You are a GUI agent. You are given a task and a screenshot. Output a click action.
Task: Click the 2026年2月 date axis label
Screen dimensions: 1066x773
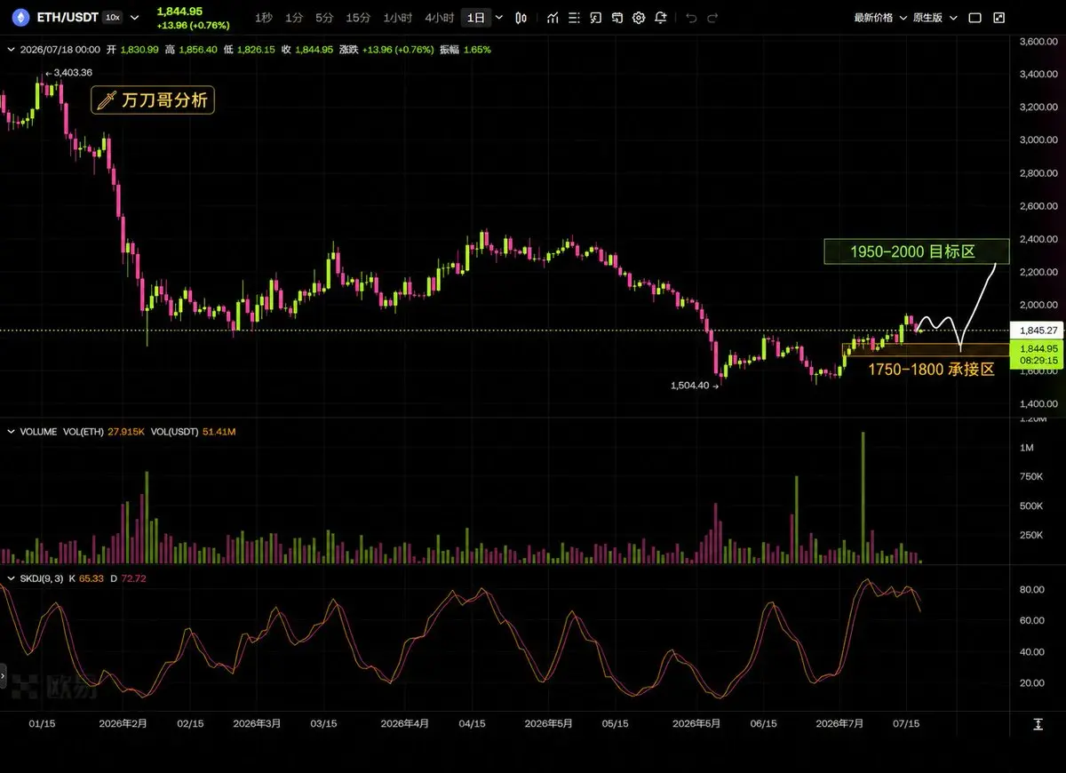pyautogui.click(x=123, y=724)
